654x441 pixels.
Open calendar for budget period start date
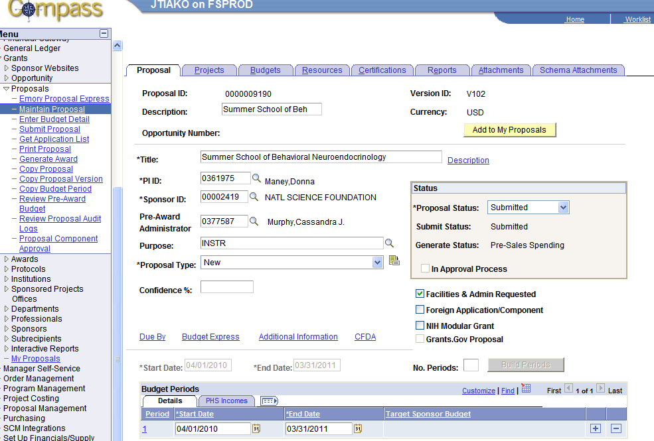(256, 428)
